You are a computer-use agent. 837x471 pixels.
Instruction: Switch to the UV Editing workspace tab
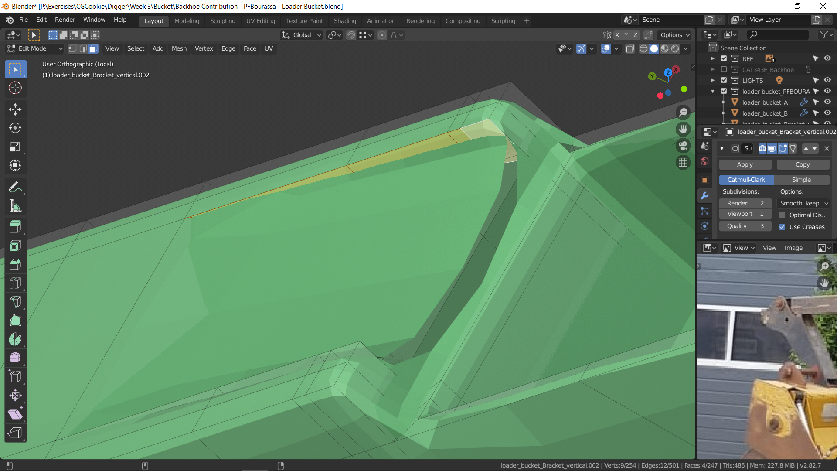click(x=260, y=20)
